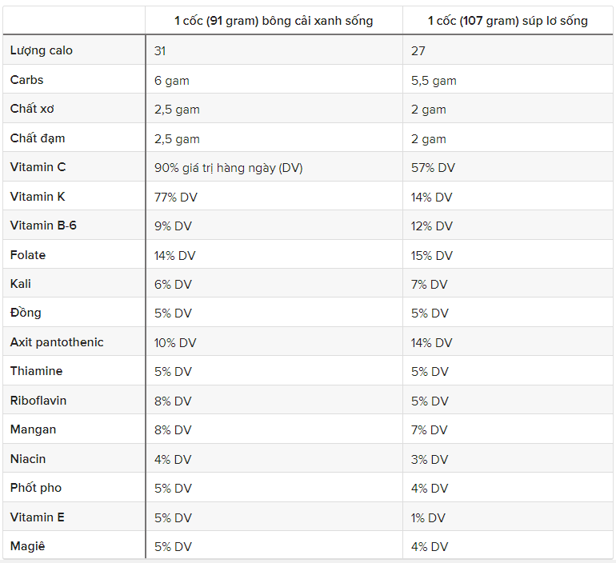Select the 'Đồng' row label
The width and height of the screenshot is (616, 563).
tap(26, 313)
